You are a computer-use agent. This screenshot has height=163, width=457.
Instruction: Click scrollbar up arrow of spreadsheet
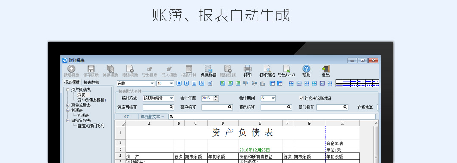coord(376,123)
